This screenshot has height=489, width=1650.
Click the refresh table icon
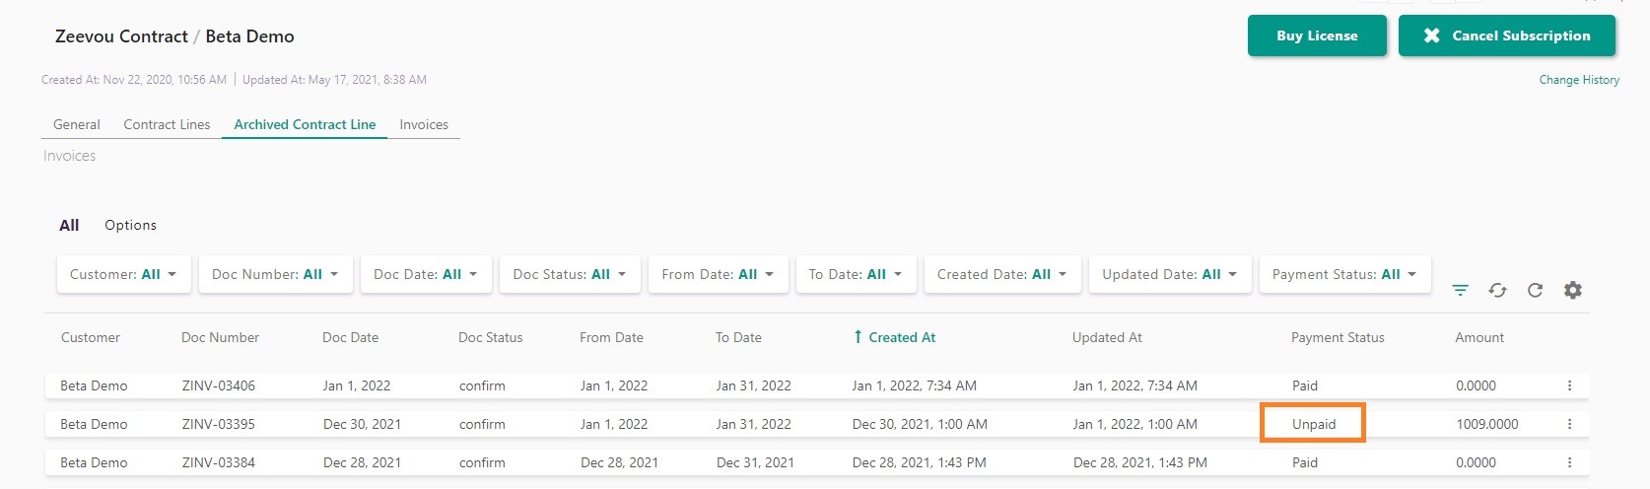(x=1535, y=290)
